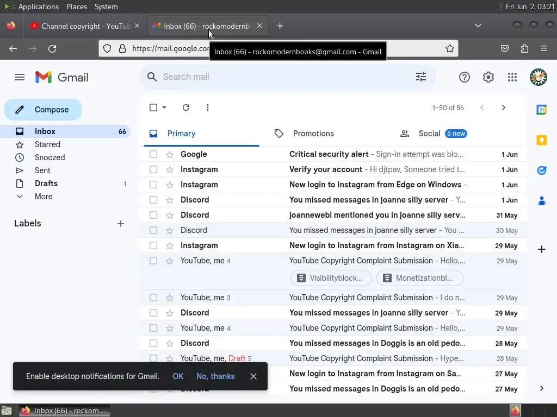
Task: Open Google Tasks side panel icon
Action: (x=541, y=170)
